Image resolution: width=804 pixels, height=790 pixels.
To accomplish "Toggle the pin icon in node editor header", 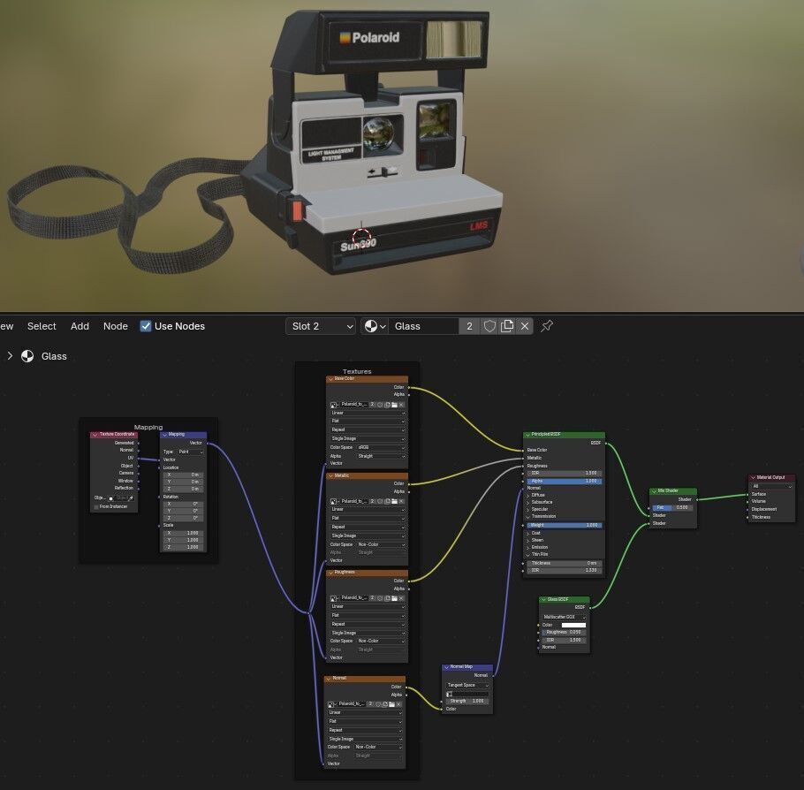I will pyautogui.click(x=547, y=326).
